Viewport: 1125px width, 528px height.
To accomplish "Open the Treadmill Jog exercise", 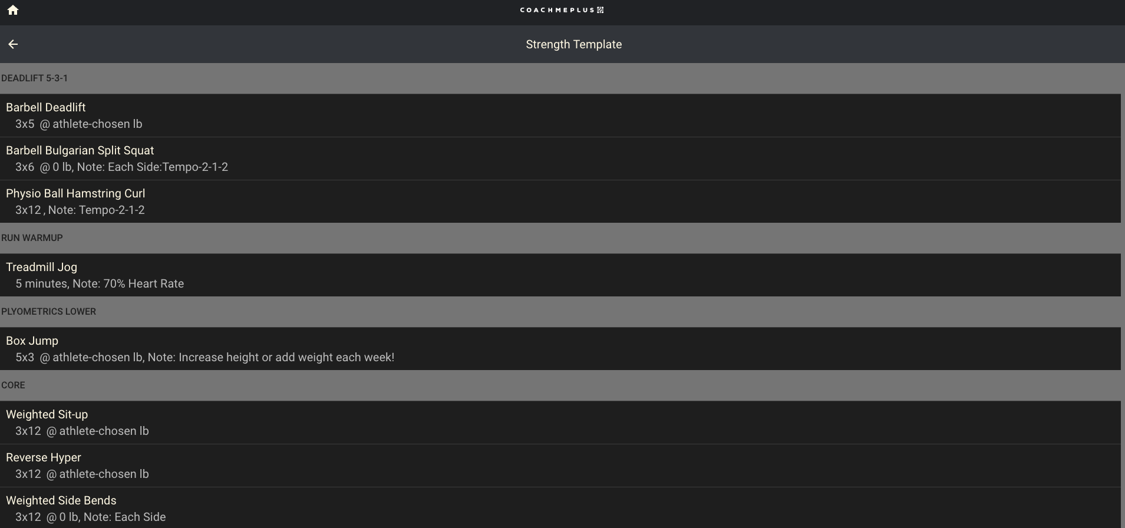I will [x=560, y=275].
